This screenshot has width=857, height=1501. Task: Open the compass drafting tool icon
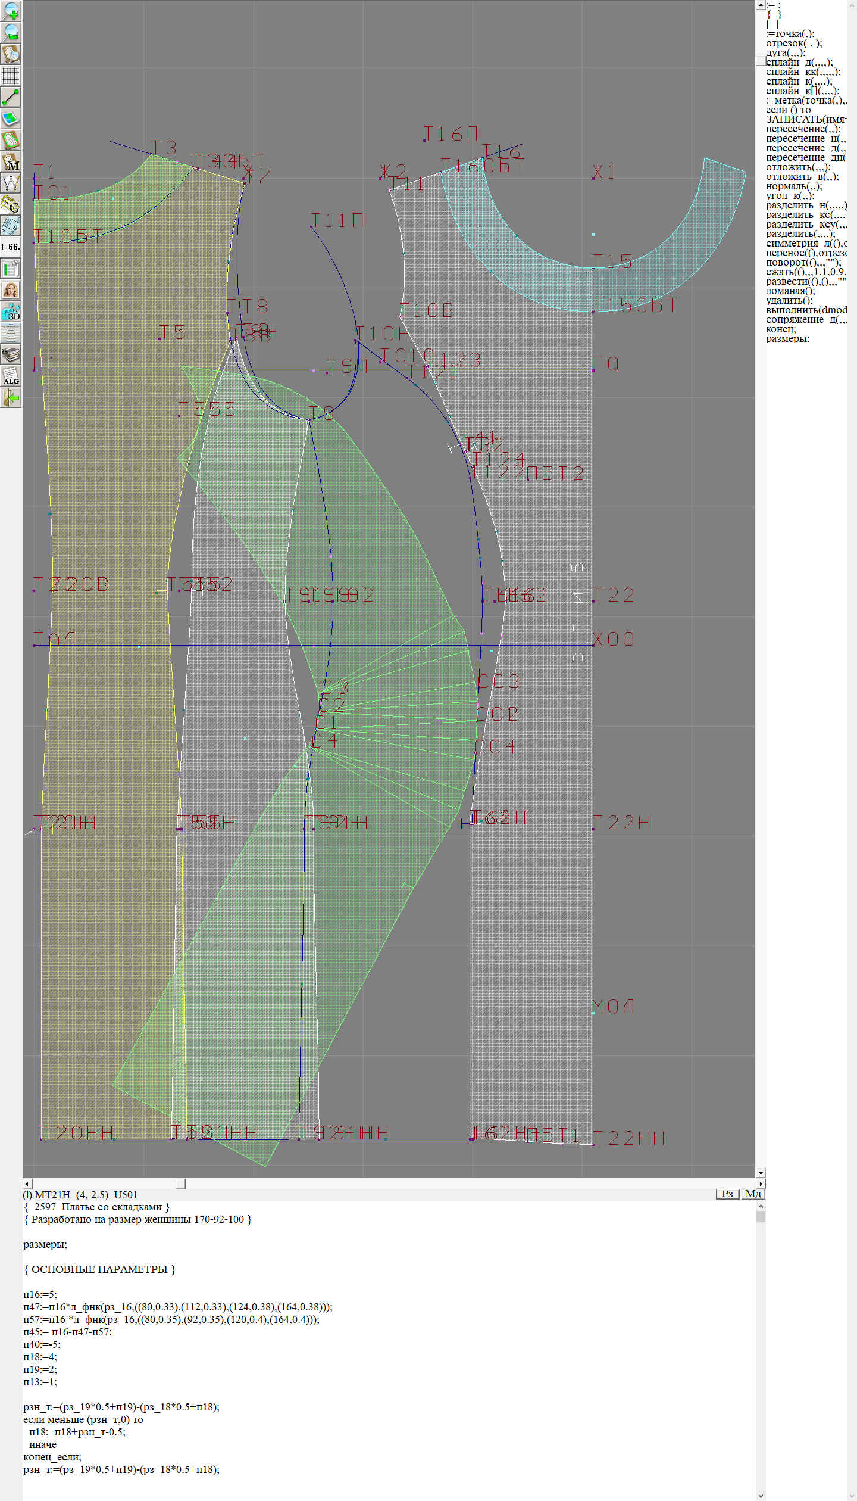click(x=11, y=183)
